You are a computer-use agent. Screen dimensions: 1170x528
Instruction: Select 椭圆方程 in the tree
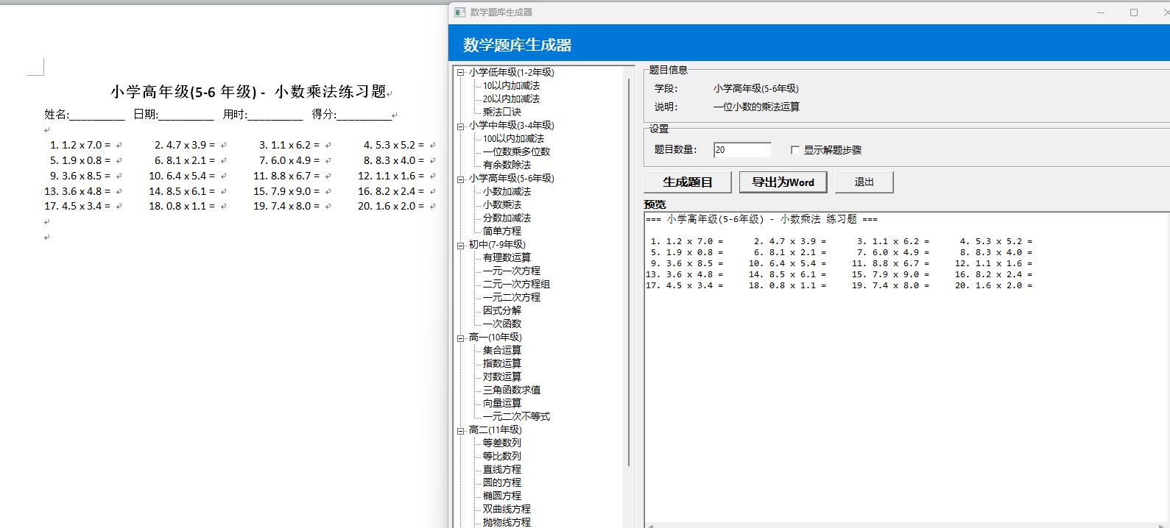(x=501, y=496)
